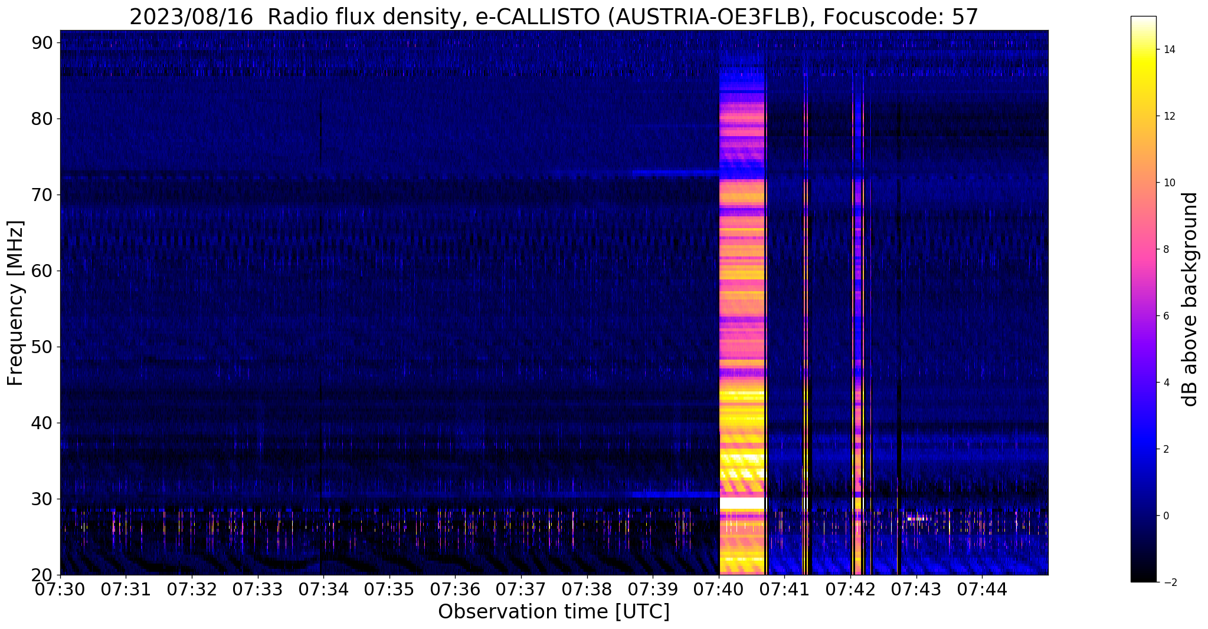Click the 40 MHz frequency tick label
Viewport: 1208px width, 629px height.
tap(42, 423)
